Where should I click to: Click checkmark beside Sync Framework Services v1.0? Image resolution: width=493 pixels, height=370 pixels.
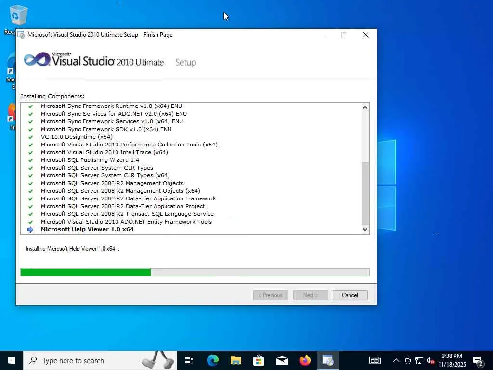[30, 122]
